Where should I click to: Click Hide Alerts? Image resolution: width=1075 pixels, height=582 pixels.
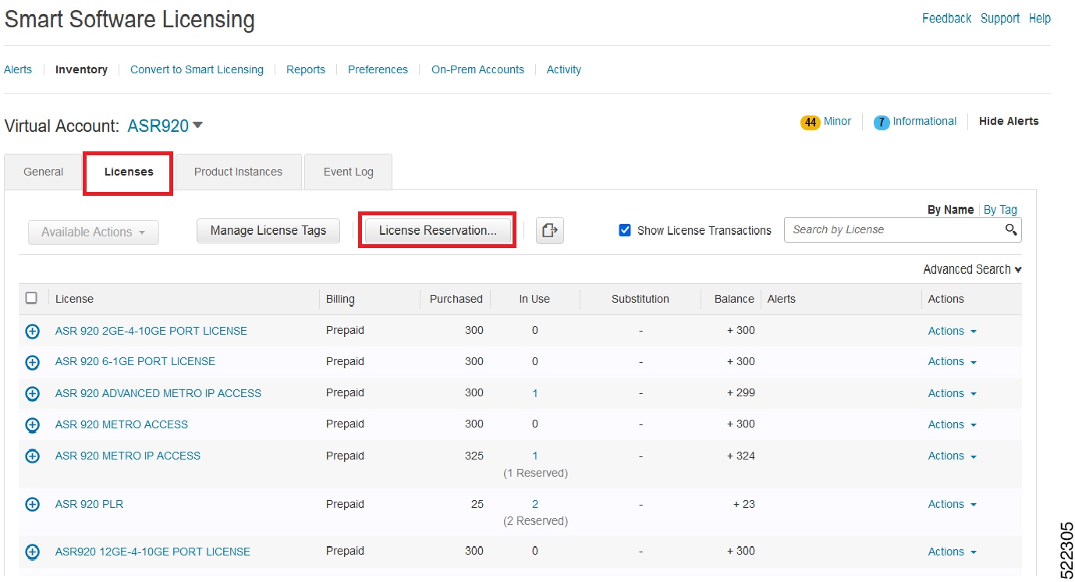tap(1009, 121)
